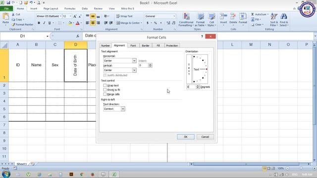
Task: Click the vertical Text orientation box
Action: (x=189, y=69)
